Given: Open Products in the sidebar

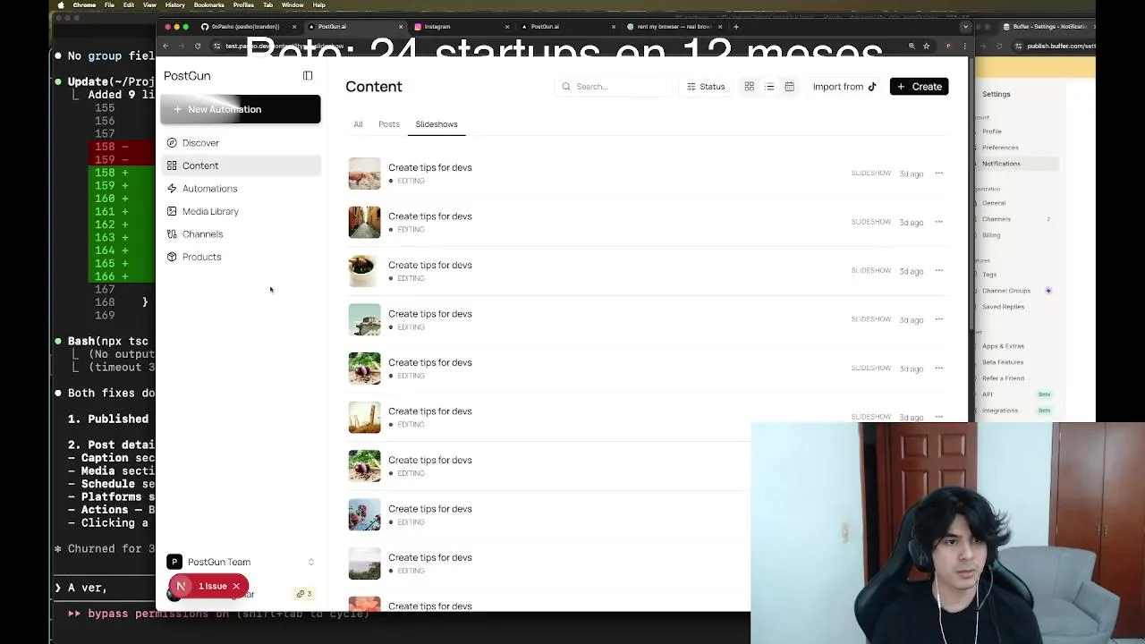Looking at the screenshot, I should tap(240, 257).
